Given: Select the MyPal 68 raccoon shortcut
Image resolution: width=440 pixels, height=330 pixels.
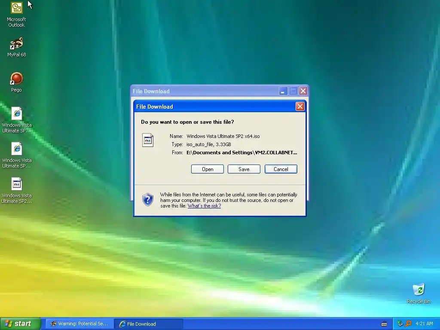Looking at the screenshot, I should (x=17, y=47).
